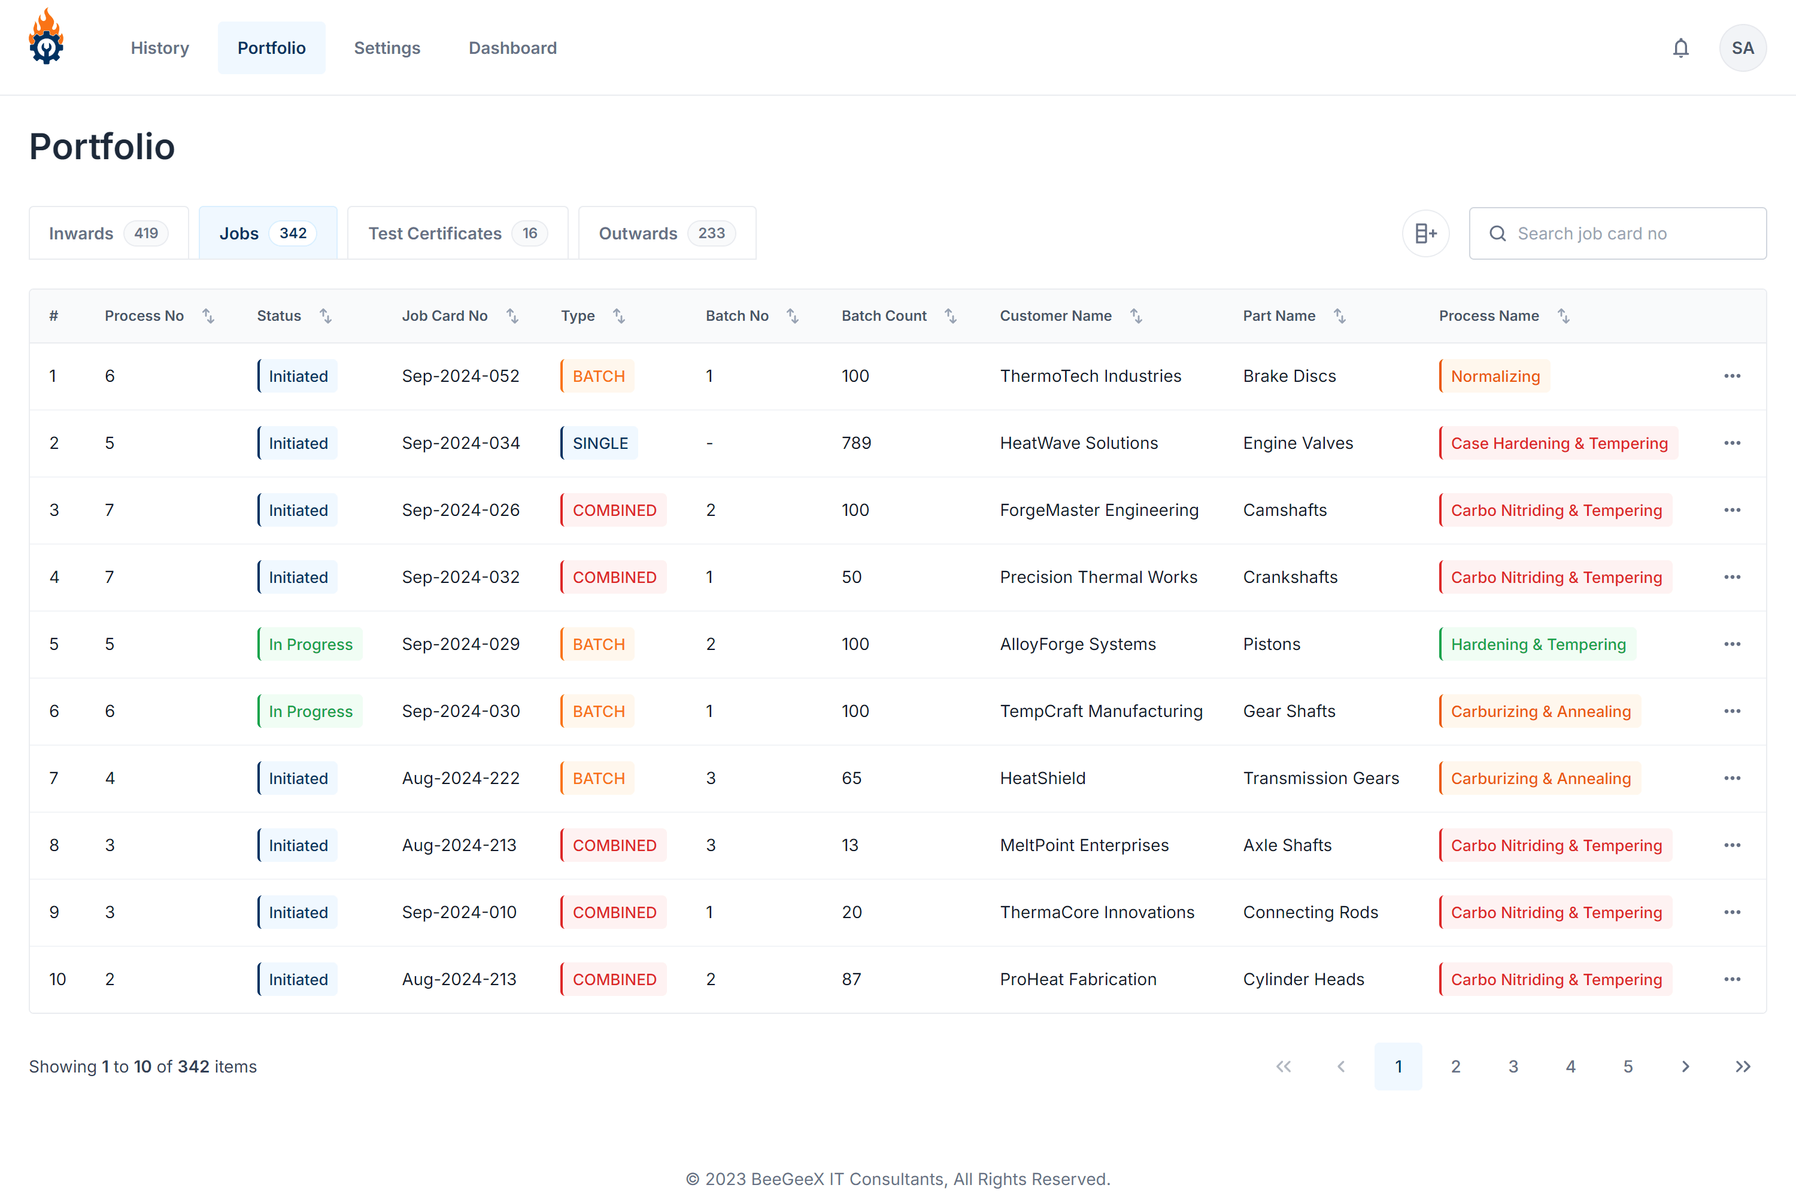Click the Normalizing process tag
Image resolution: width=1796 pixels, height=1197 pixels.
[1494, 376]
